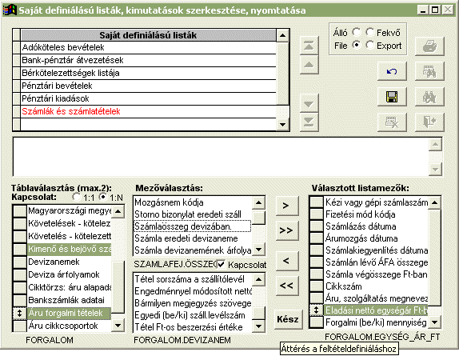Screen dimensions: 459x356
Task: Click the table icon below printer
Action: click(x=429, y=71)
